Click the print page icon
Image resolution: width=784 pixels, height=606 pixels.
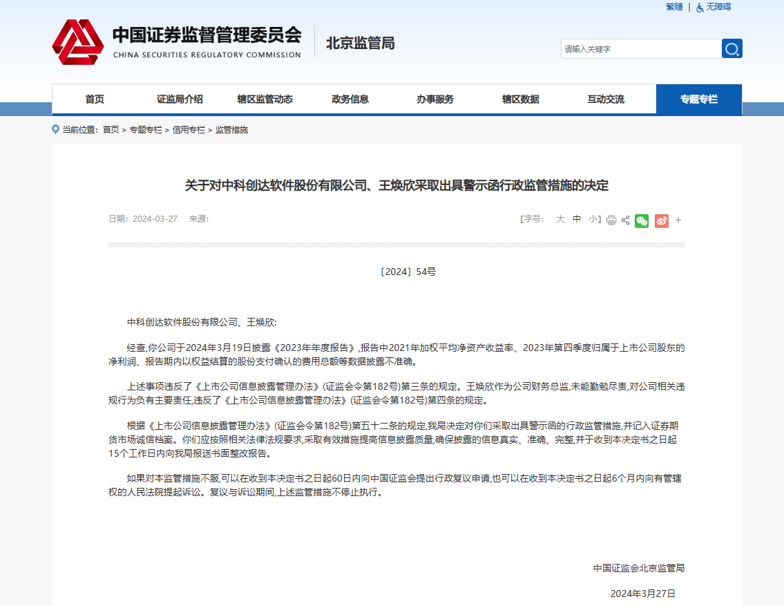click(x=611, y=220)
